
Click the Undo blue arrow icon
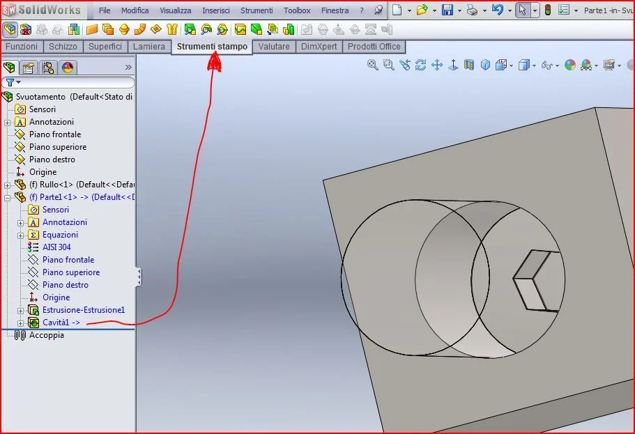coord(497,10)
